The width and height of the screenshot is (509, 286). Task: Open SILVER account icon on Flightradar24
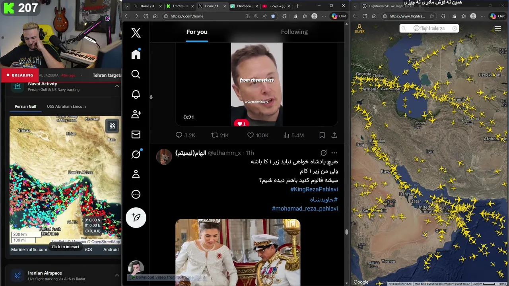[x=359, y=29]
